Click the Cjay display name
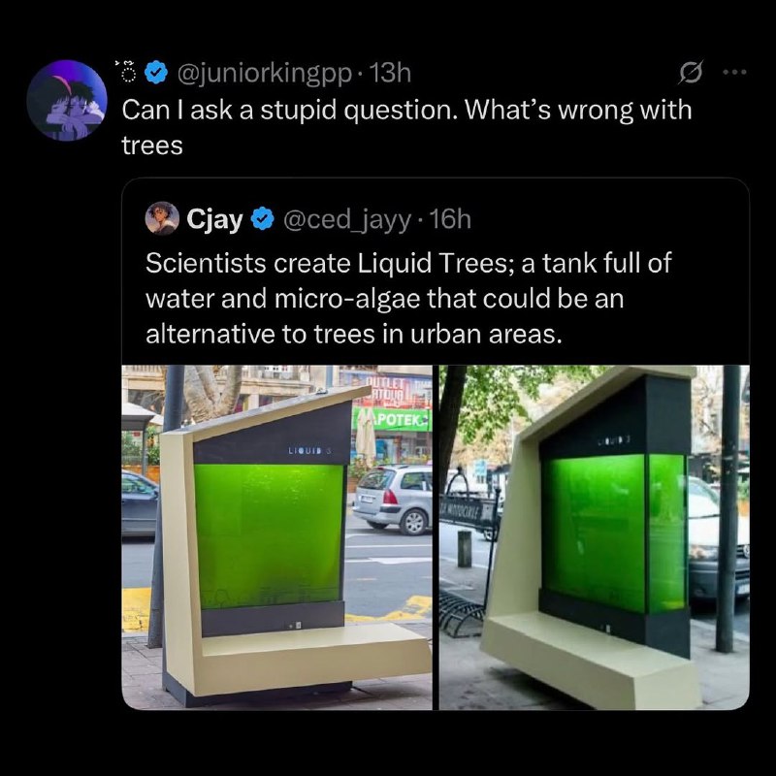The image size is (776, 776). pos(213,220)
